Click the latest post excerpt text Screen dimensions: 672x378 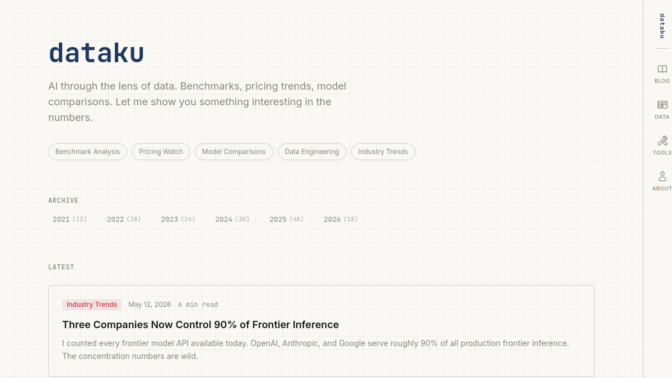pos(315,349)
